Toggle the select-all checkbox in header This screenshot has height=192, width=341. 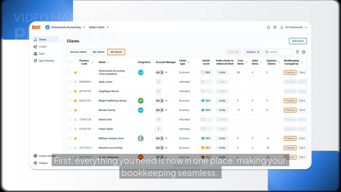(x=70, y=62)
